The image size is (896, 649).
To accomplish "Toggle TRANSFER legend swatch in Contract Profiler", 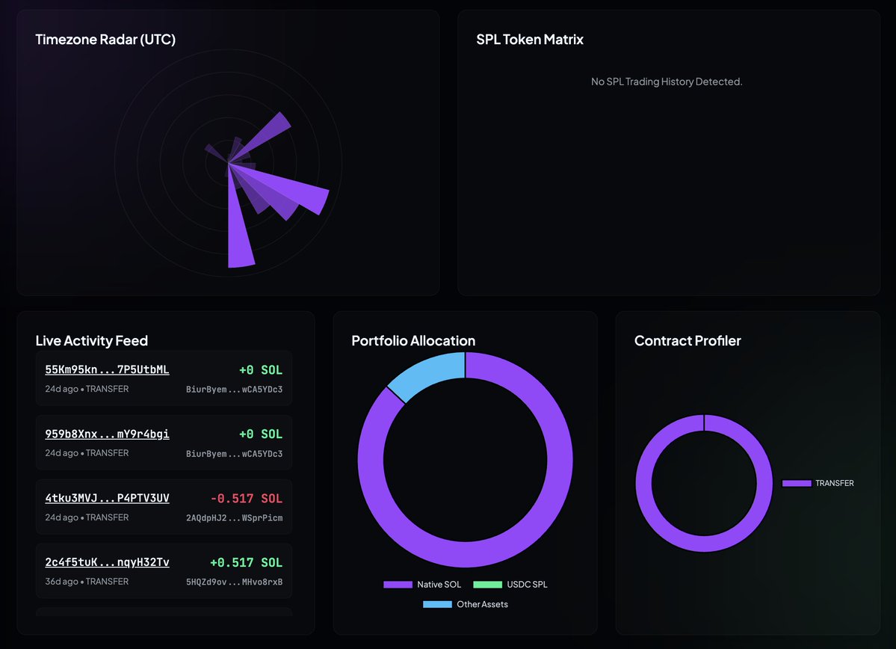I will click(797, 483).
